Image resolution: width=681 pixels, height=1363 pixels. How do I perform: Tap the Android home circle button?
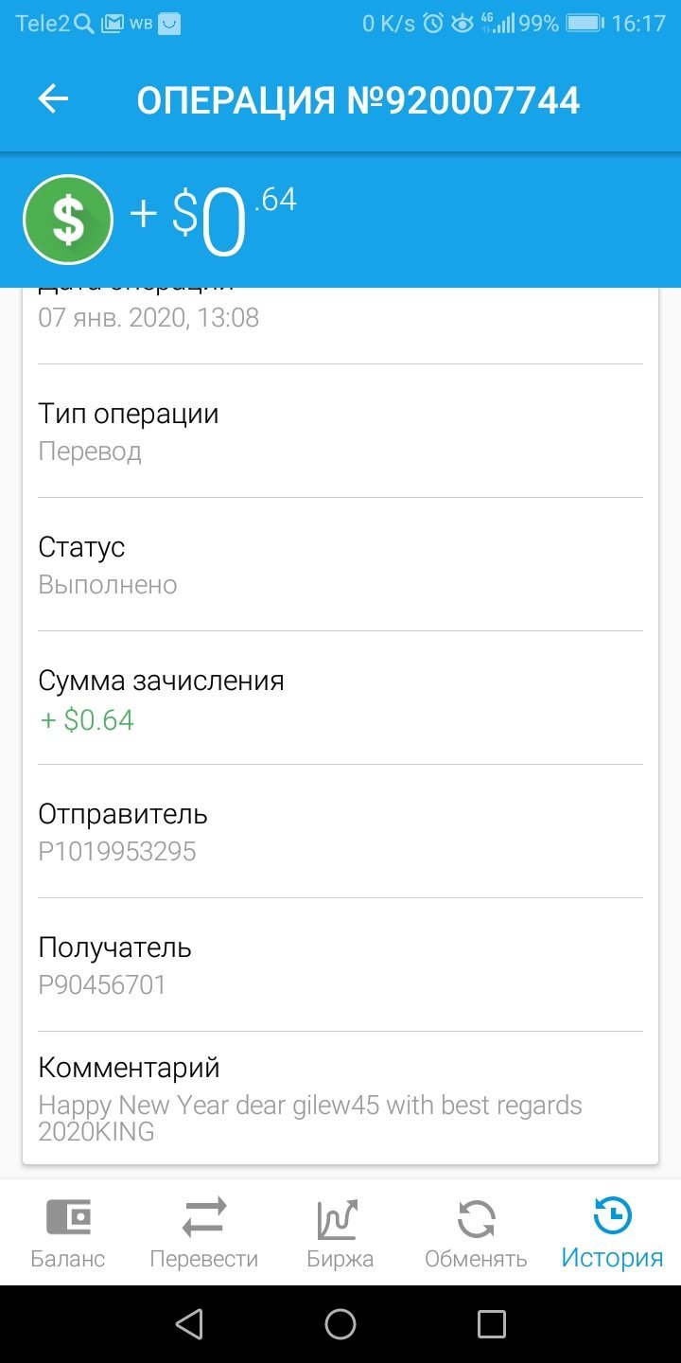340,1324
